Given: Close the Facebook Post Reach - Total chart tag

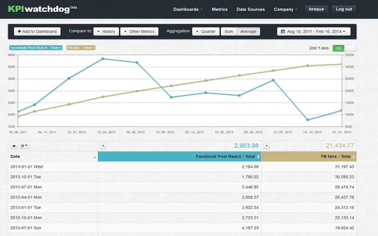Looking at the screenshot, I should point(60,47).
